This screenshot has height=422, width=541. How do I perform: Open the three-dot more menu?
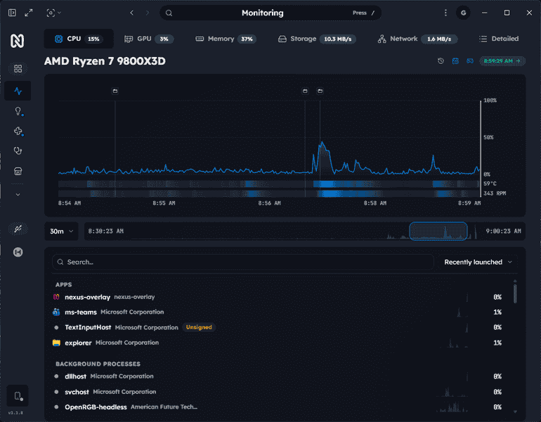click(445, 13)
